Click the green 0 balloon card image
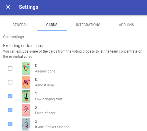The height and width of the screenshot is (131, 147). [26, 68]
